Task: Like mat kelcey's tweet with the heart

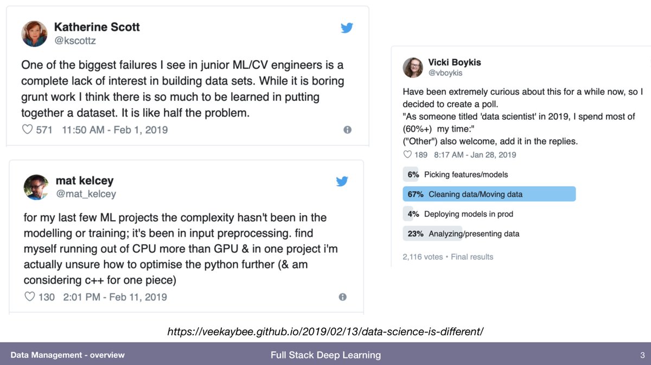Action: click(x=29, y=297)
